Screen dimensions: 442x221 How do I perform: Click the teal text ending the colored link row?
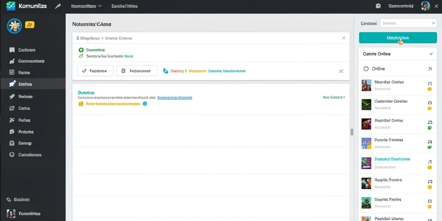[x=227, y=71]
